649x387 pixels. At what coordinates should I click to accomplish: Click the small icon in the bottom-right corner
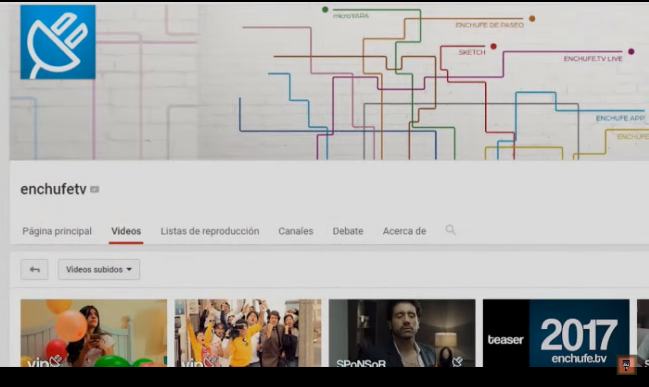click(x=626, y=365)
